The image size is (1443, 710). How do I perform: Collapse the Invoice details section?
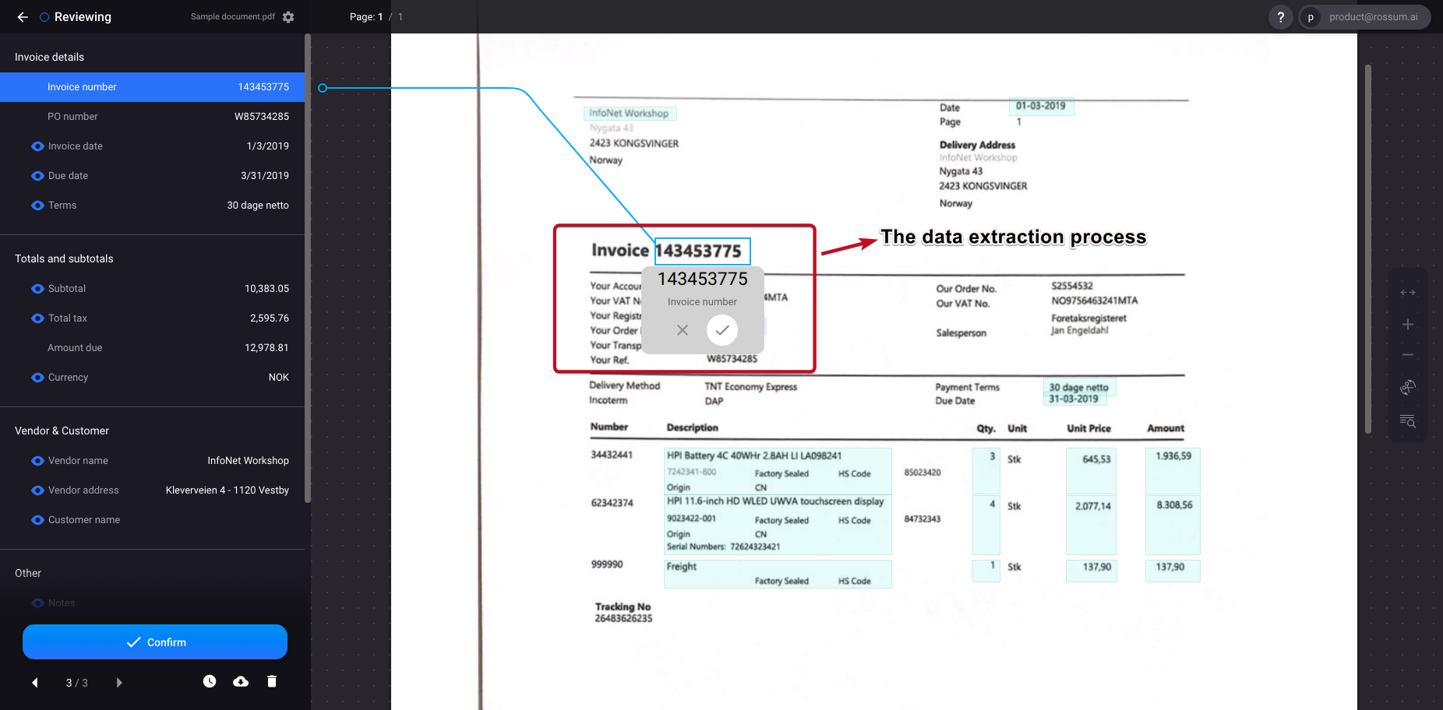tap(48, 56)
